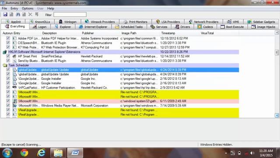Viewport: 280px width, 158px height.
Task: Uncheck the Windows Media Player Net entry
Action: (x=8, y=105)
